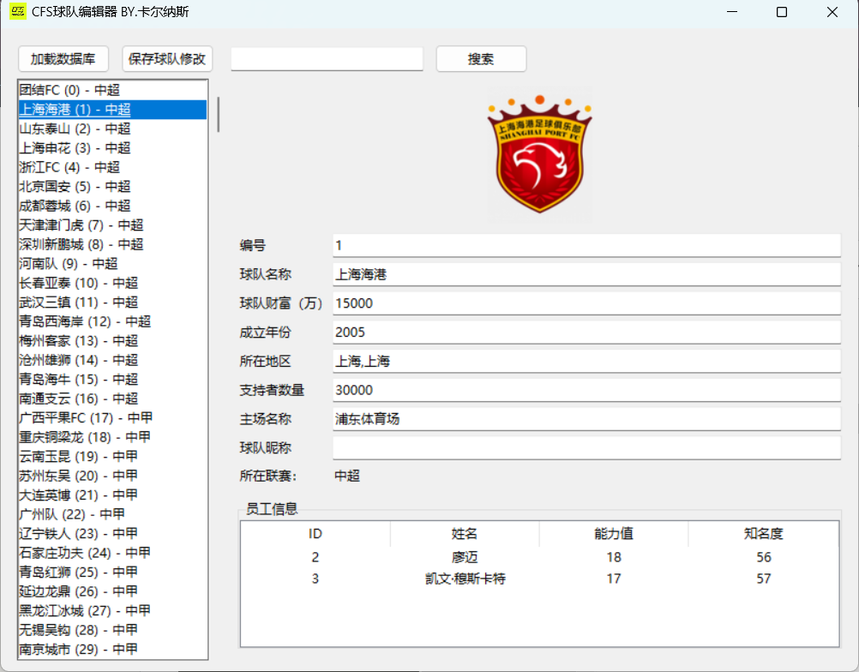Select 长春亚泰 (10) in team list
Viewport: 859px width, 672px height.
pos(113,283)
